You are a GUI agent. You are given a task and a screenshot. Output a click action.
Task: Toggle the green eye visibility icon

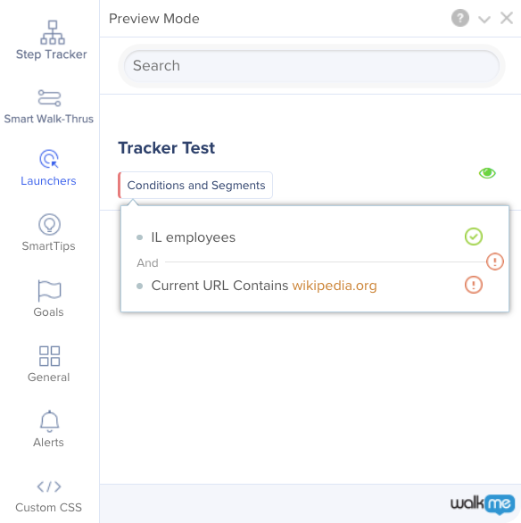(487, 173)
